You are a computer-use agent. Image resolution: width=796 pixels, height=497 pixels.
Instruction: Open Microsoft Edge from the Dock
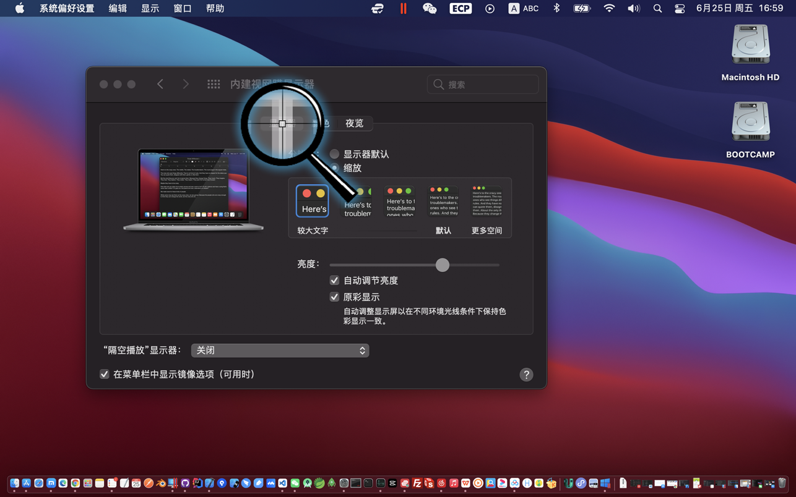(63, 483)
